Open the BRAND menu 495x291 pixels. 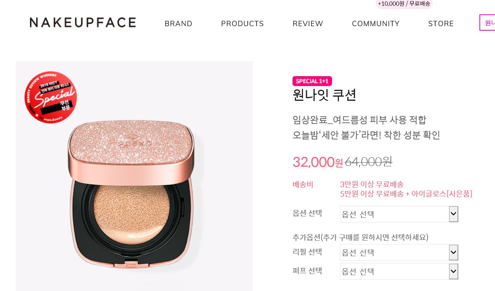point(179,23)
